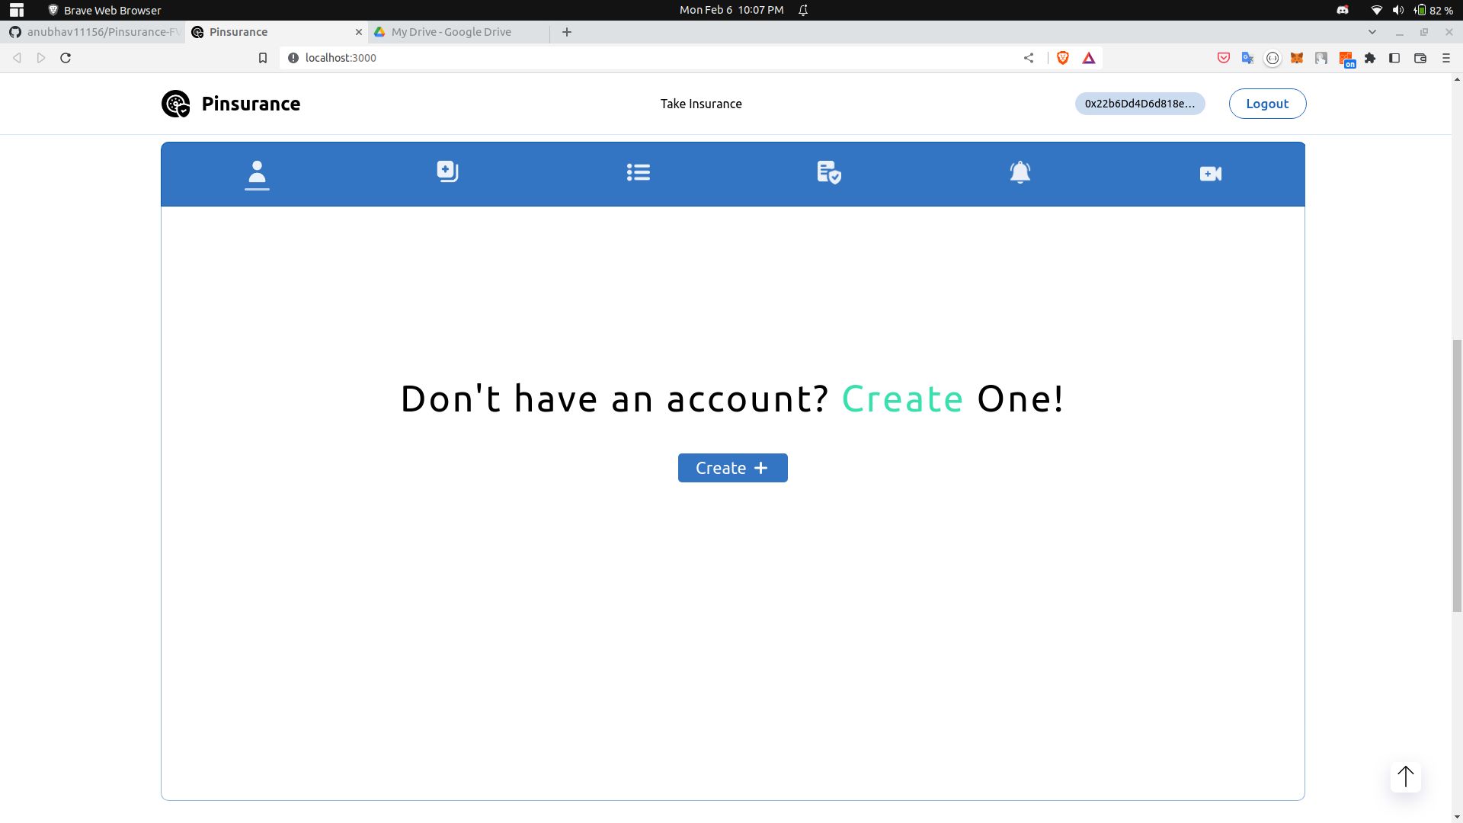
Task: Click the wallet address 0x22b6Dd4D6d818e... badge
Action: click(1140, 104)
